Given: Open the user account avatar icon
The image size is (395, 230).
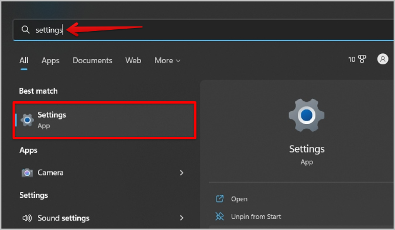Looking at the screenshot, I should click(382, 59).
